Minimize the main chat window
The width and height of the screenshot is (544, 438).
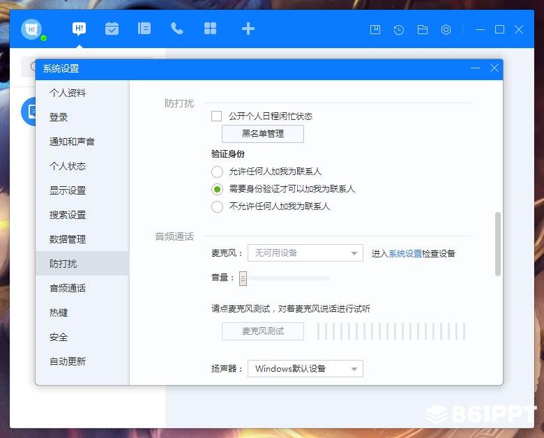(480, 30)
